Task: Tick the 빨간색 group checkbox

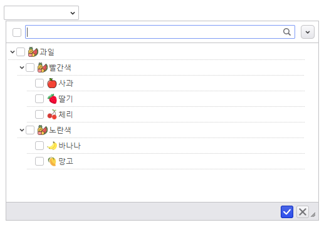Action: pyautogui.click(x=30, y=67)
